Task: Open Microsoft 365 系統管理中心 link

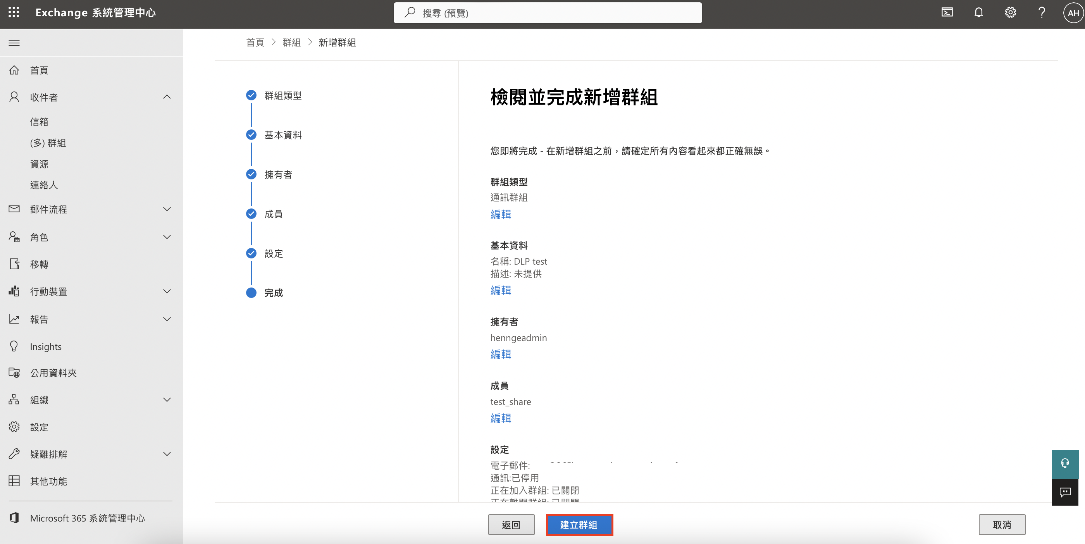Action: coord(87,518)
